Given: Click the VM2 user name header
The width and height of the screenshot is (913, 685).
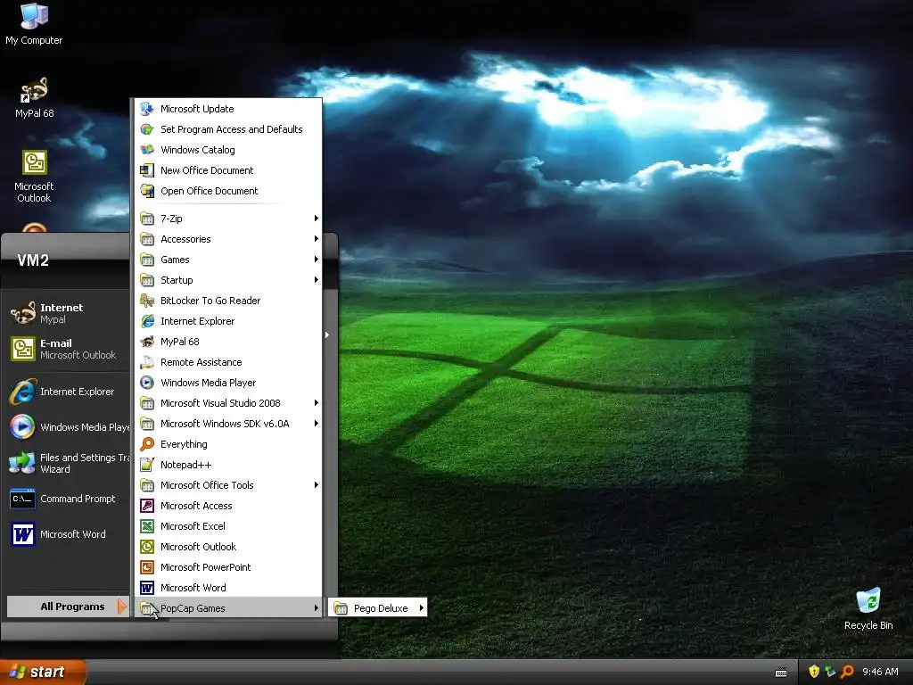Looking at the screenshot, I should pyautogui.click(x=33, y=260).
